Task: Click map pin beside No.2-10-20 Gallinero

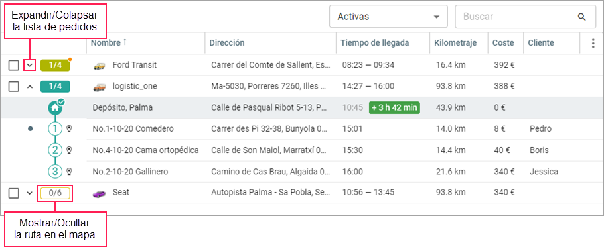Action: point(69,172)
